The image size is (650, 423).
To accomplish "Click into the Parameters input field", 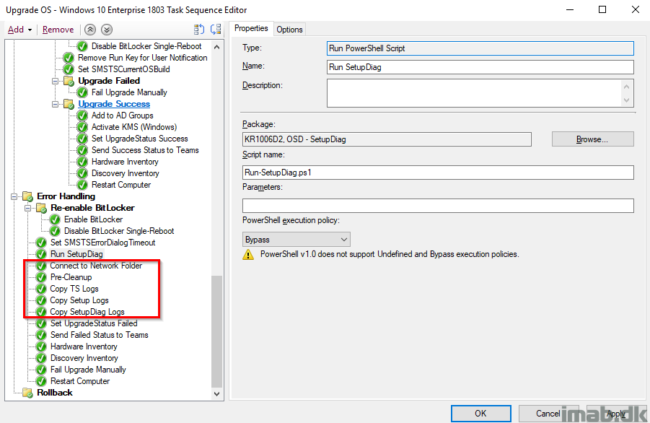I will click(438, 206).
